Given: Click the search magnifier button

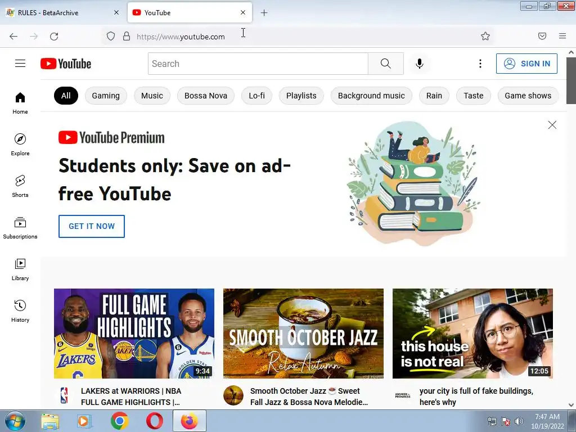Looking at the screenshot, I should (x=386, y=64).
